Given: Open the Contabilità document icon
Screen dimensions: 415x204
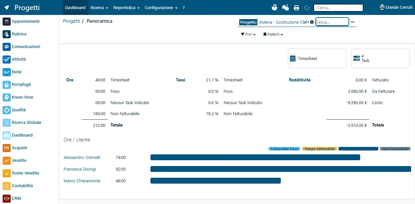Looking at the screenshot, I should click(7, 186).
